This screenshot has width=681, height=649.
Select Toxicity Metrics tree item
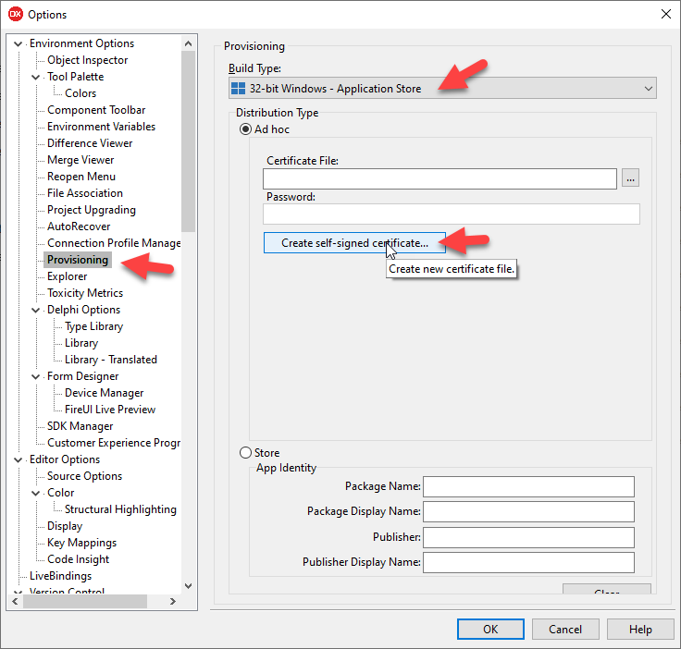click(x=85, y=293)
